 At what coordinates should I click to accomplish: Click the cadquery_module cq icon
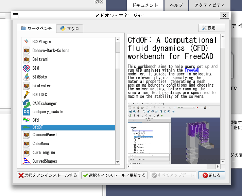(x=27, y=112)
